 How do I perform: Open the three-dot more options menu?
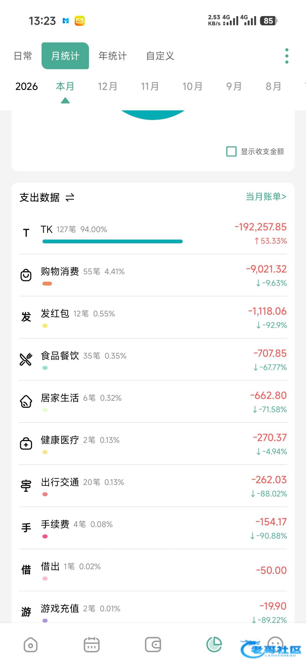pyautogui.click(x=287, y=56)
